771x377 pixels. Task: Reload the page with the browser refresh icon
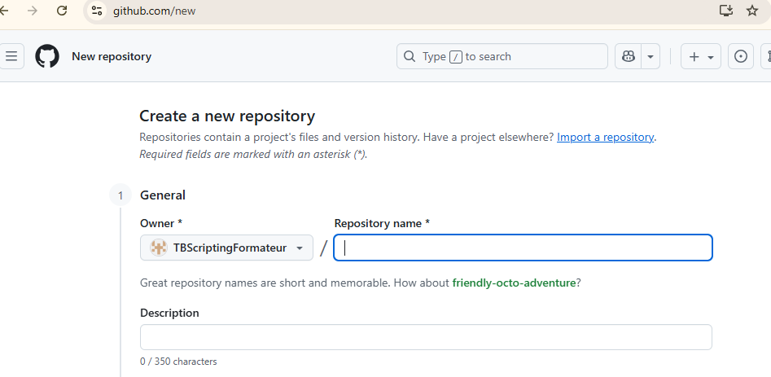coord(61,11)
